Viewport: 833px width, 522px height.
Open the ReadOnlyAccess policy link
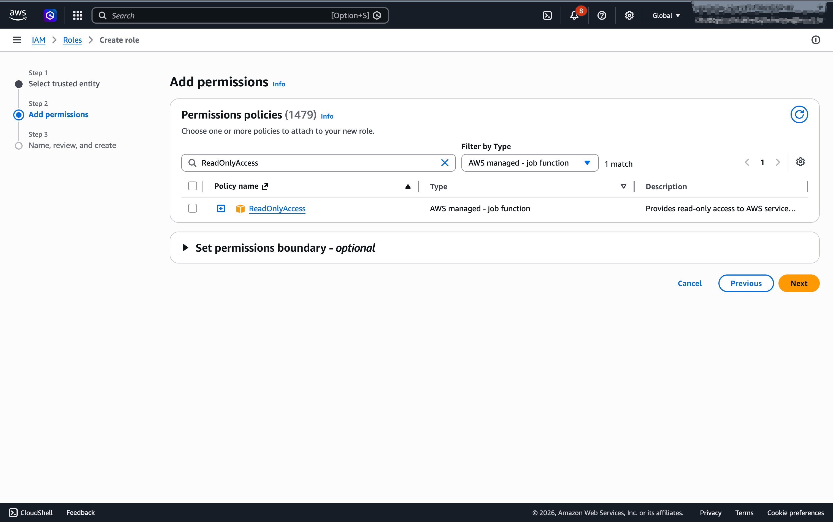[277, 208]
